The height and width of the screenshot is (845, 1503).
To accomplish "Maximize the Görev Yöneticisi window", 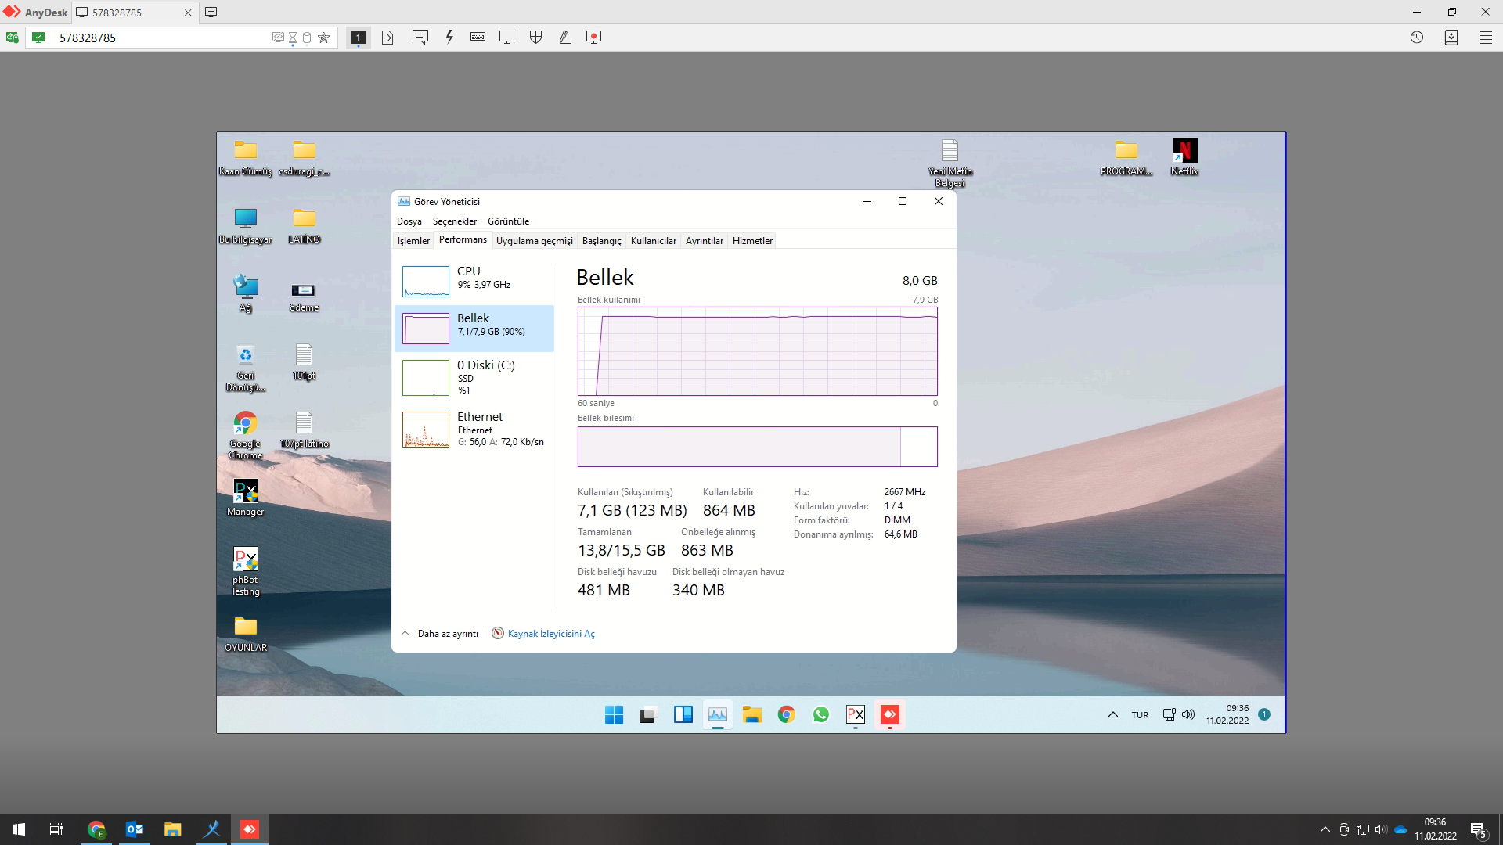I will coord(903,201).
